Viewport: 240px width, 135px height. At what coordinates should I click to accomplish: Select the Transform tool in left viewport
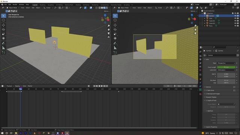[x=3, y=38]
